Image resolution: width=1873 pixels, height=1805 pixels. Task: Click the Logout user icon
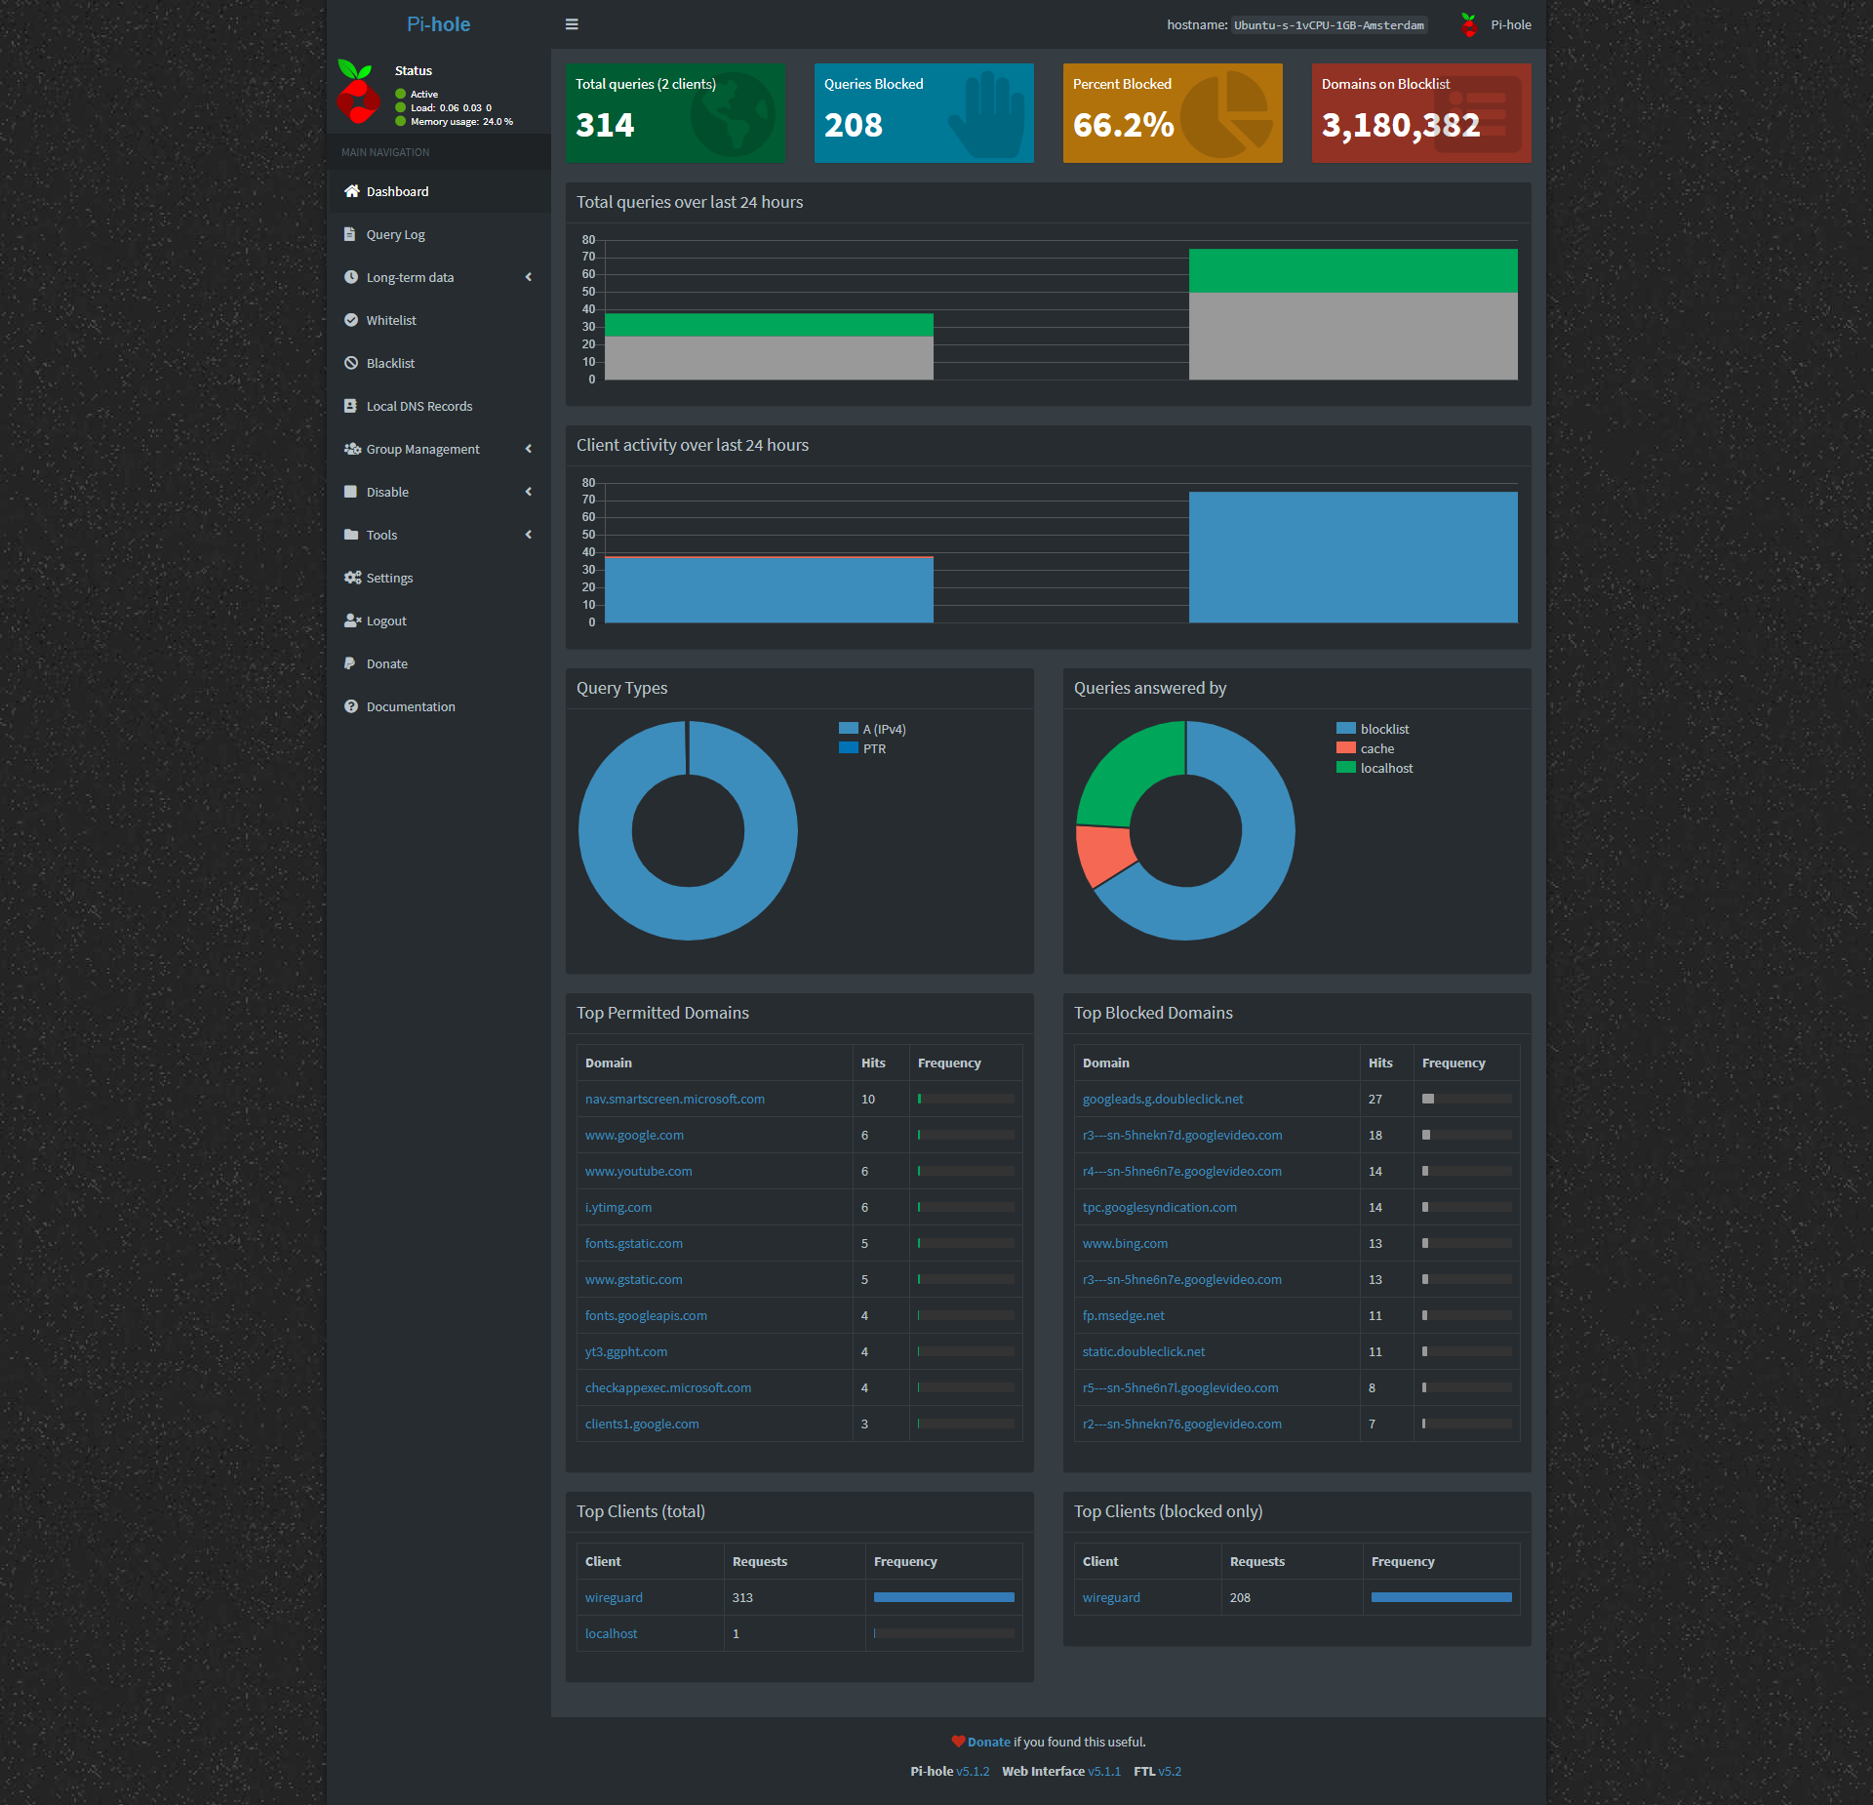click(x=352, y=621)
